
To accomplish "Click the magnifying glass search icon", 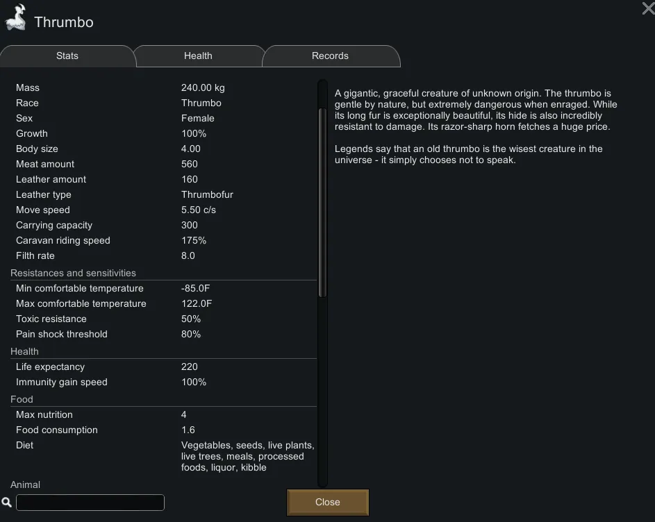I will (x=6, y=502).
